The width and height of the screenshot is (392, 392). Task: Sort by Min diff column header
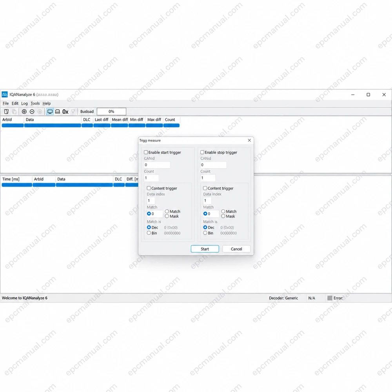click(x=137, y=120)
